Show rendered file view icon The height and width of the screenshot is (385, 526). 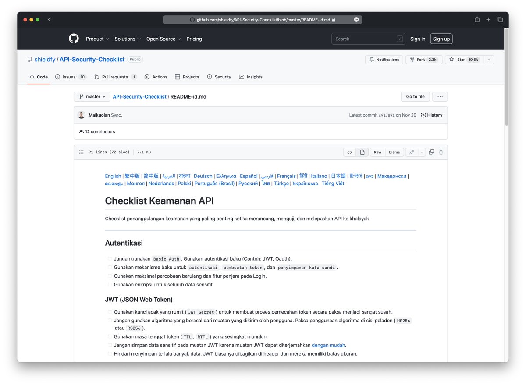[362, 152]
